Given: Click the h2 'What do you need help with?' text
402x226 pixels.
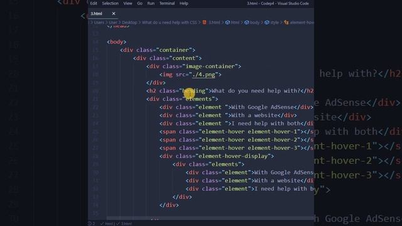Looking at the screenshot, I should pyautogui.click(x=256, y=90).
